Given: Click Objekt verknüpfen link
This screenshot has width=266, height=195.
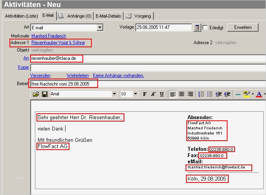Looking at the screenshot, I should coord(42,50).
